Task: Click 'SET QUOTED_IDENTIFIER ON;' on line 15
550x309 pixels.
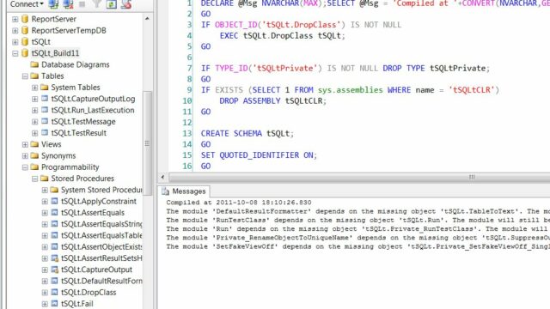Action: pos(259,155)
